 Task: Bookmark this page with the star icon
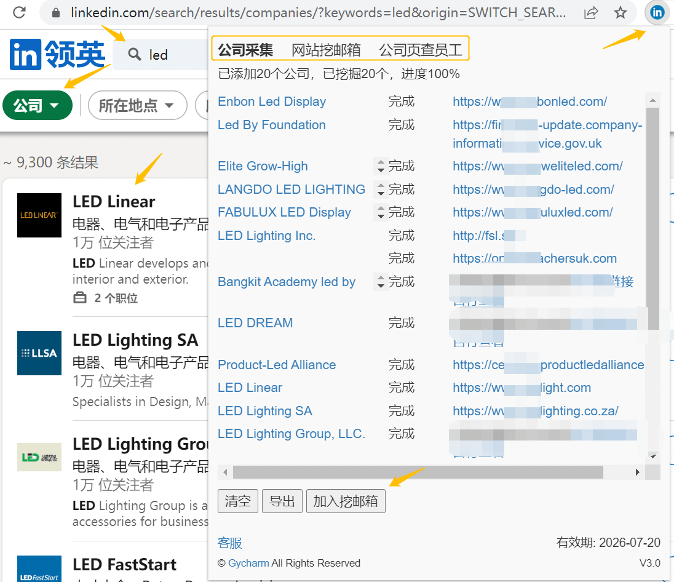point(620,13)
